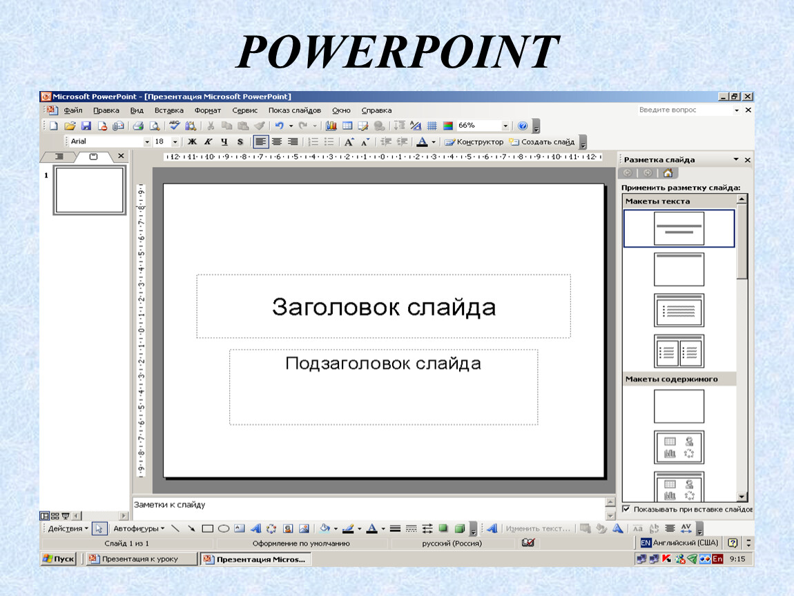Switch to slide sorter view button
Image resolution: width=794 pixels, height=596 pixels.
pyautogui.click(x=55, y=516)
